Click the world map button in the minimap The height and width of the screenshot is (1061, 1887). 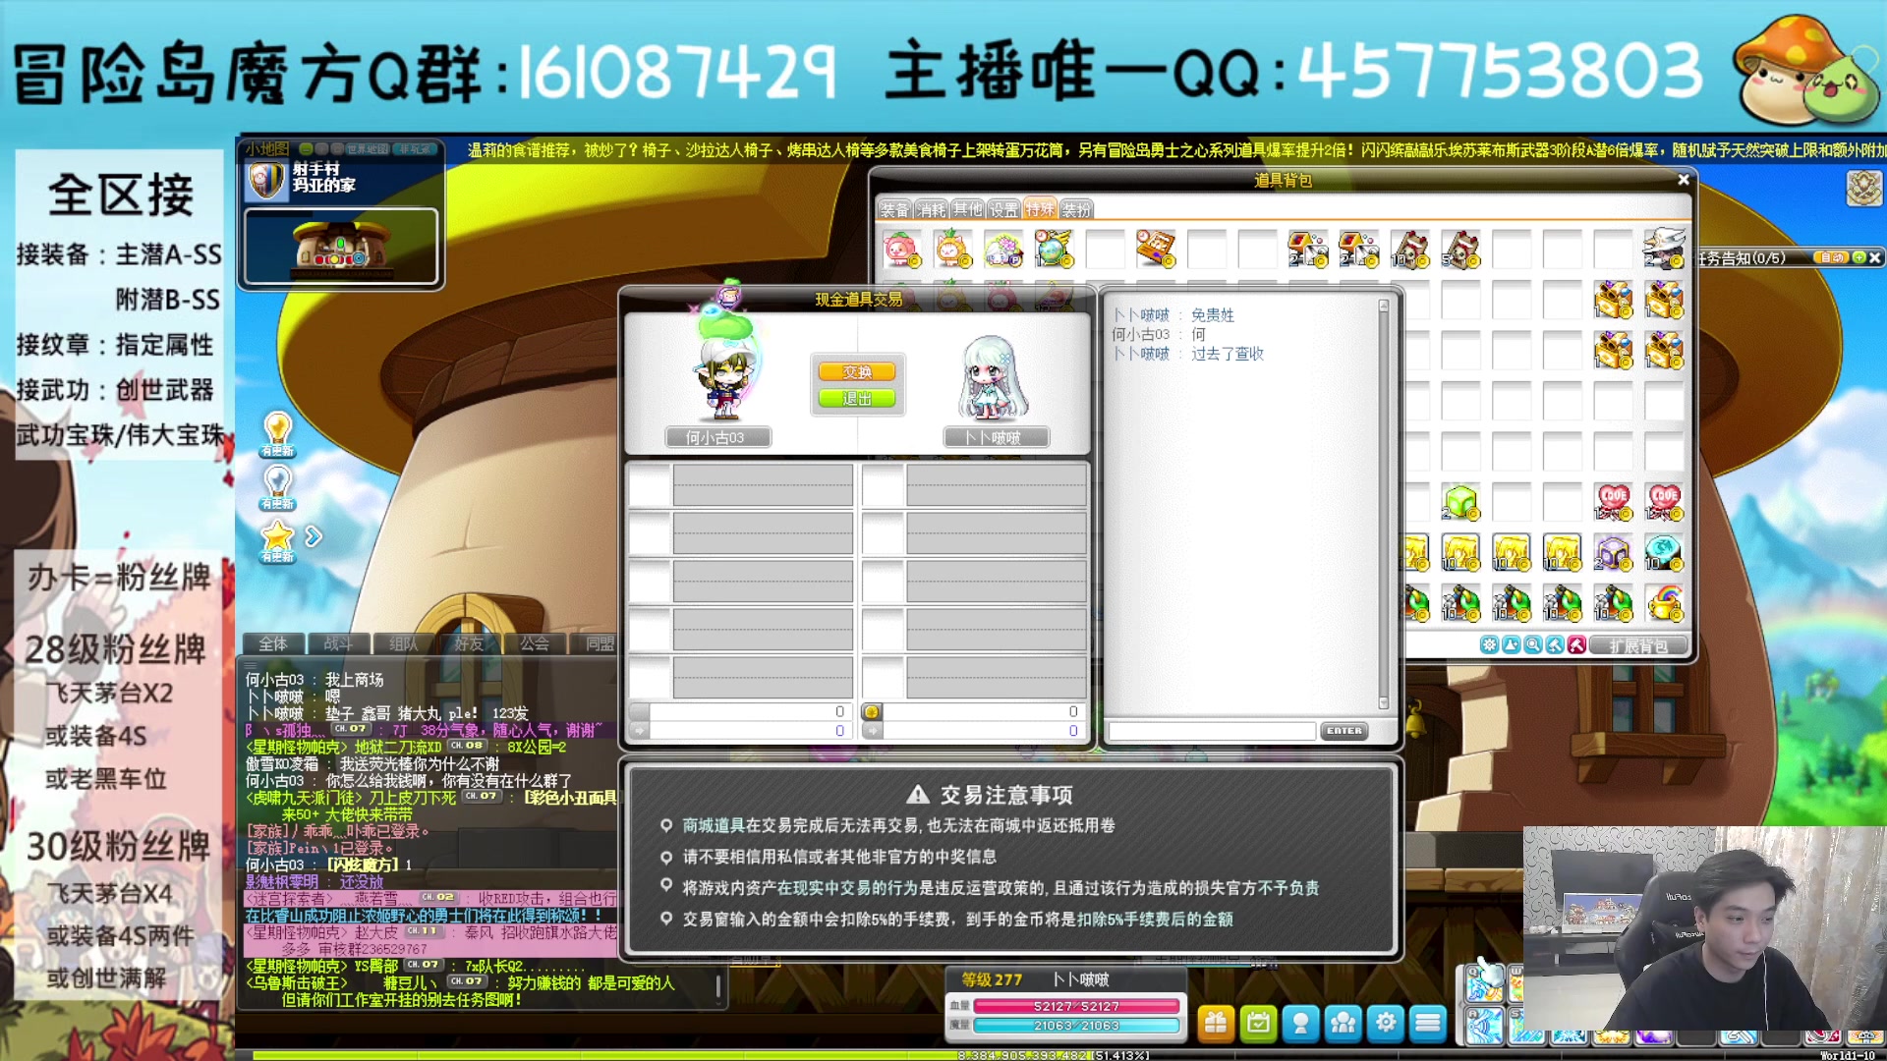point(368,149)
